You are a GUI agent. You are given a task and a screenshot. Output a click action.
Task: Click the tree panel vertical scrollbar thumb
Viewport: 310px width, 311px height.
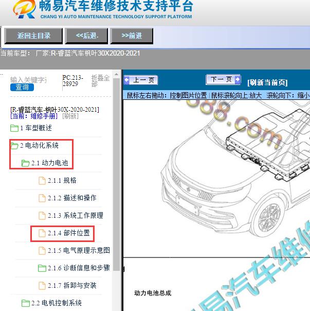pyautogui.click(x=117, y=175)
